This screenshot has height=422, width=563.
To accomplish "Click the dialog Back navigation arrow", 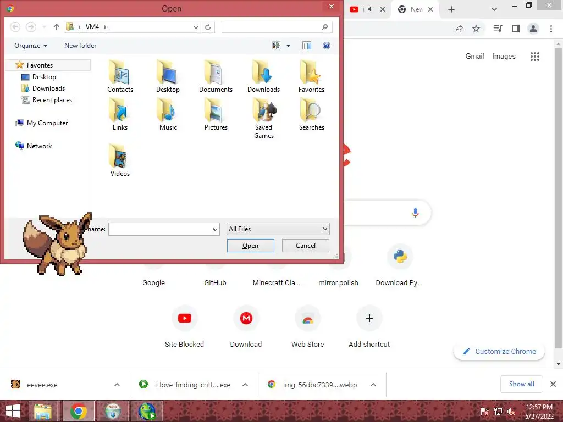I will [x=15, y=27].
